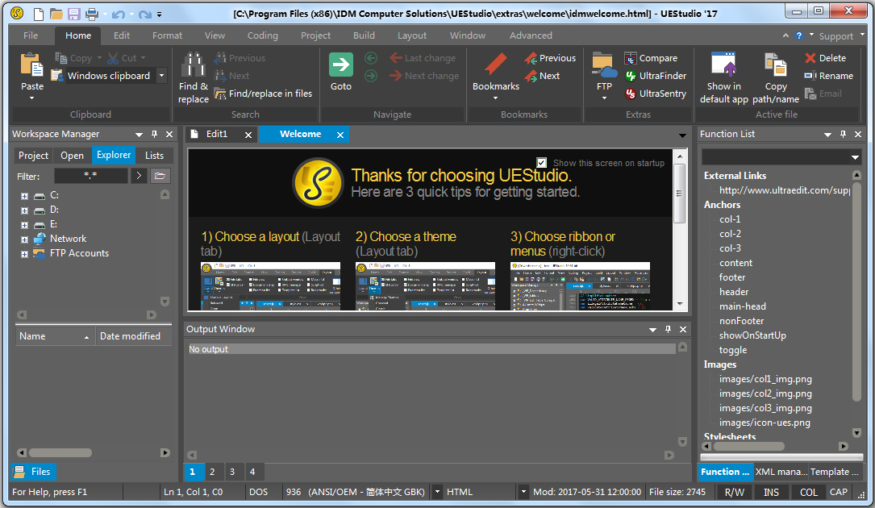Click the Filter input field
The width and height of the screenshot is (875, 508).
coord(90,176)
